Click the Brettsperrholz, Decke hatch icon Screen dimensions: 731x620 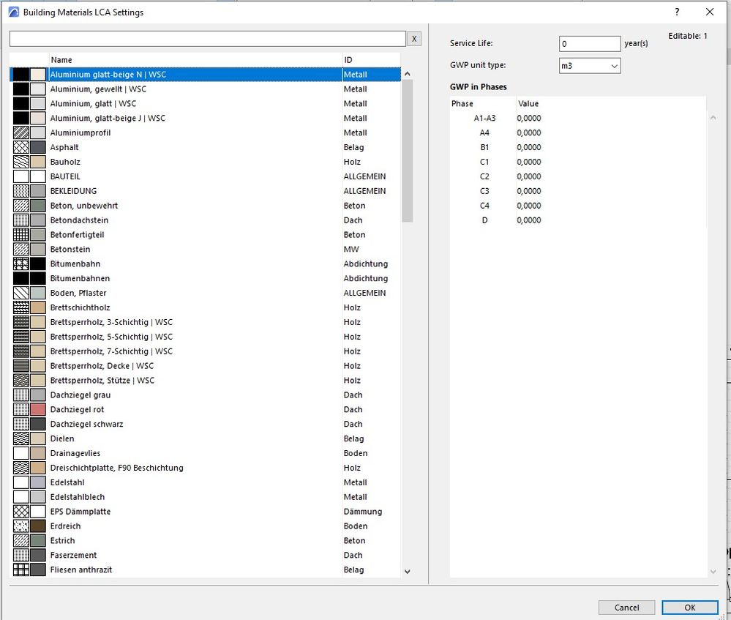click(x=21, y=366)
